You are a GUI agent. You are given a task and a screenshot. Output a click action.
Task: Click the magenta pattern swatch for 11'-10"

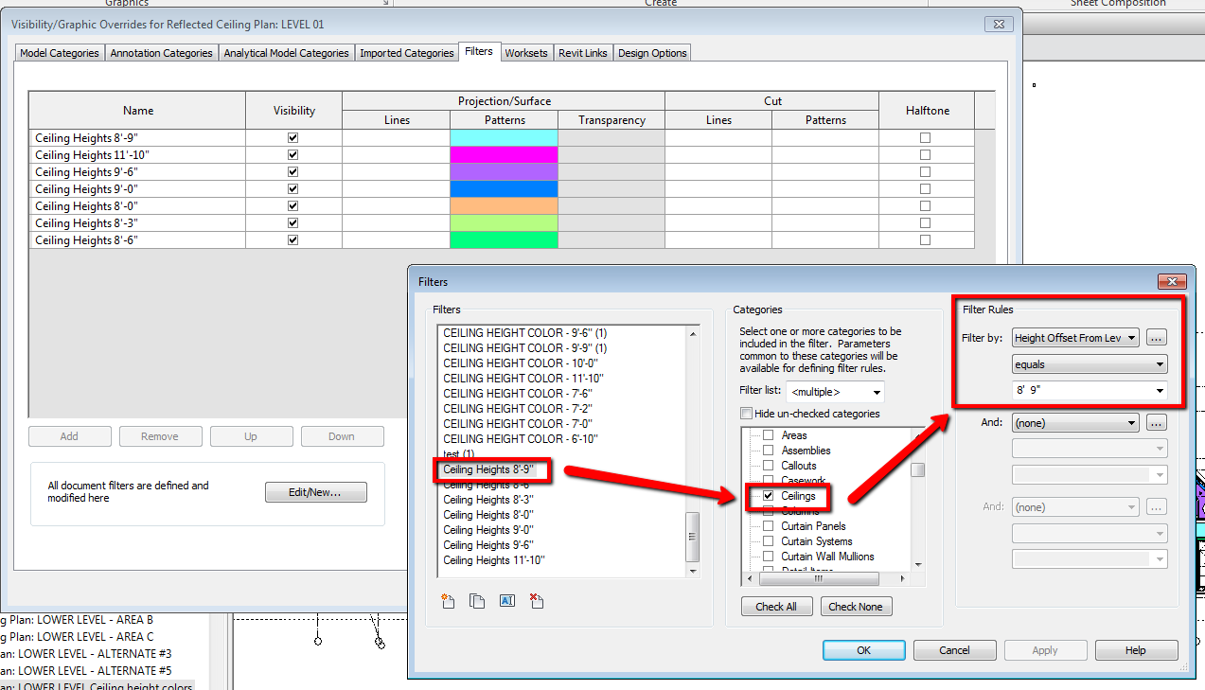[504, 154]
